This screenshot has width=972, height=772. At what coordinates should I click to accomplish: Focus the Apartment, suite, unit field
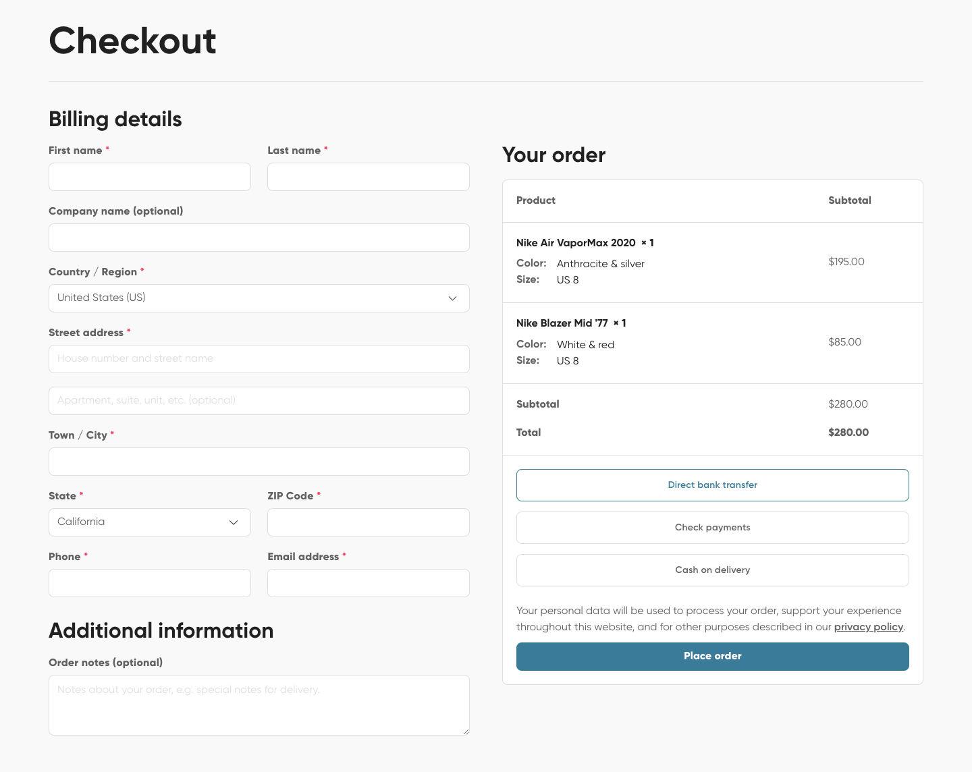[259, 401]
